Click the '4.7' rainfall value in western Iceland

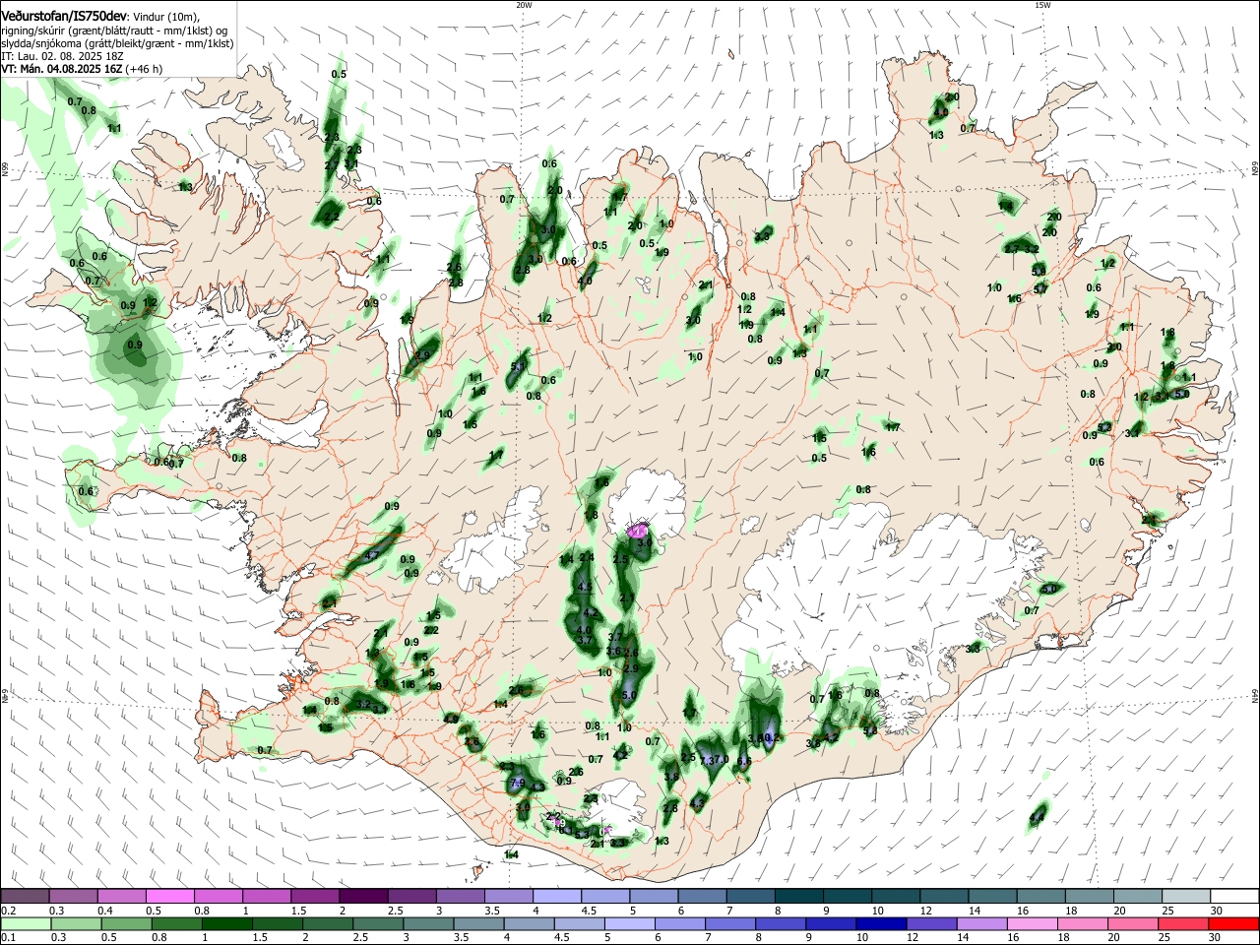[x=371, y=556]
